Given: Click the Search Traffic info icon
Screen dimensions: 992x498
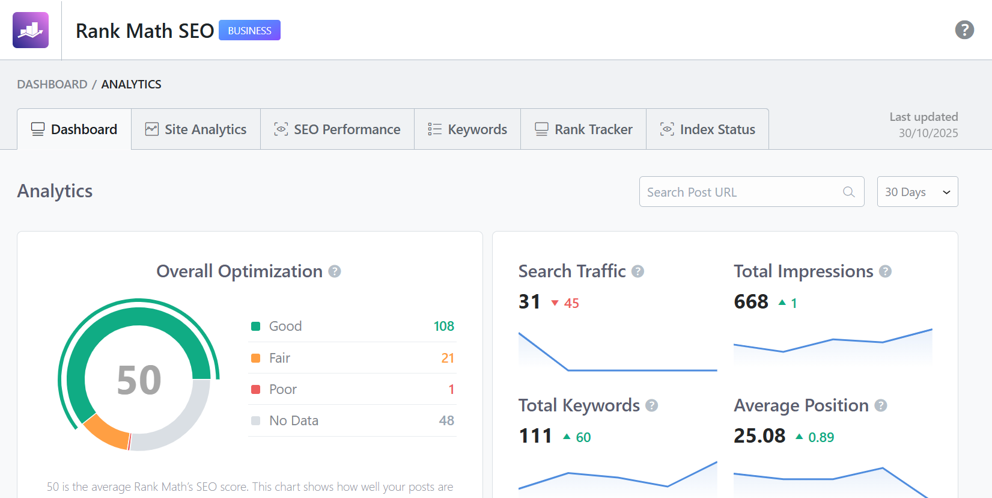Looking at the screenshot, I should coord(637,272).
